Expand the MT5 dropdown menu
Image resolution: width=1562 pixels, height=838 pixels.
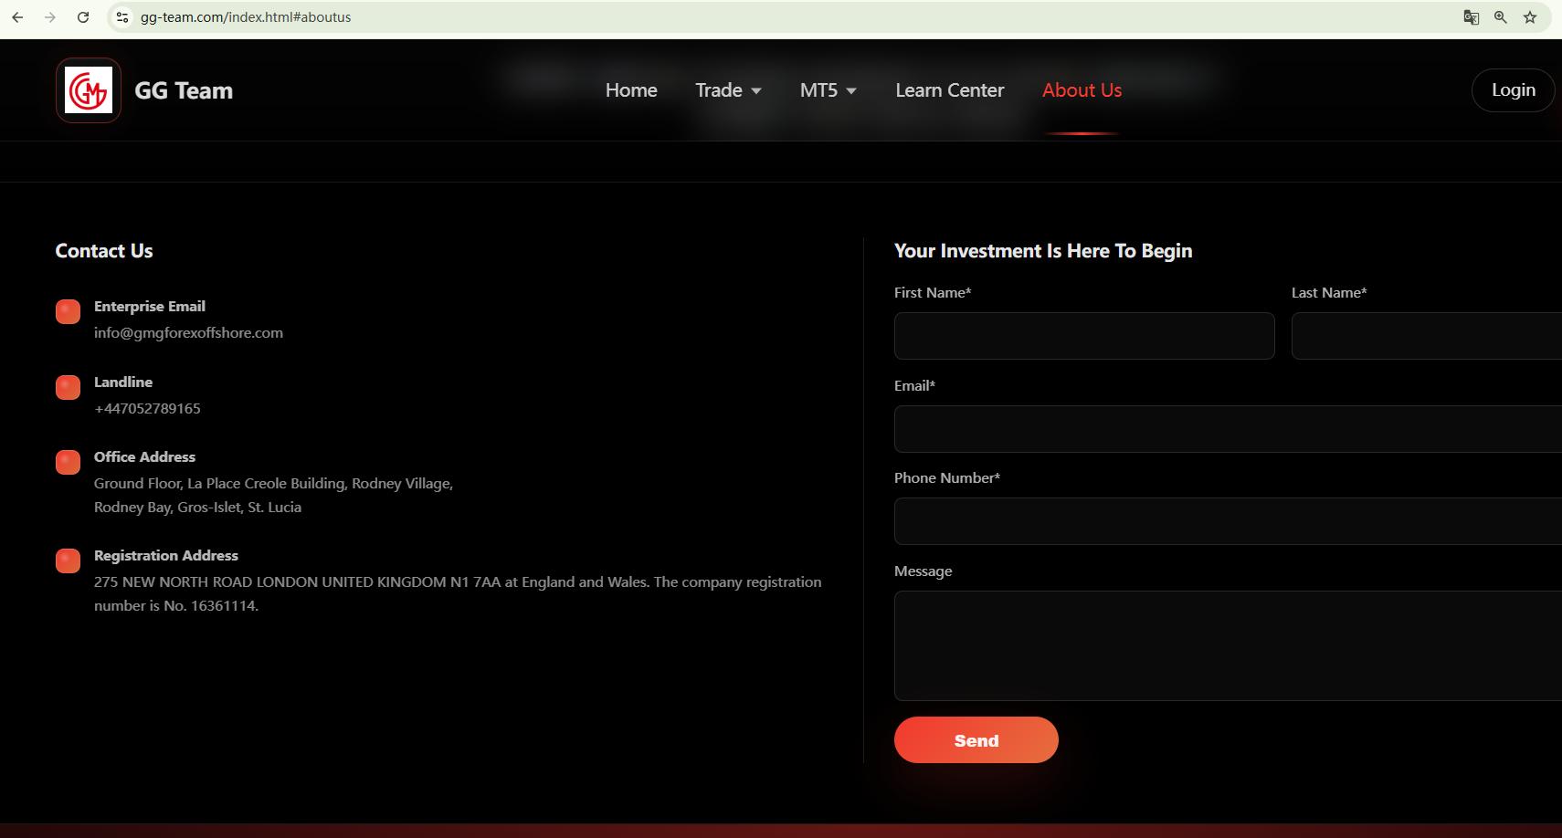[x=828, y=90]
